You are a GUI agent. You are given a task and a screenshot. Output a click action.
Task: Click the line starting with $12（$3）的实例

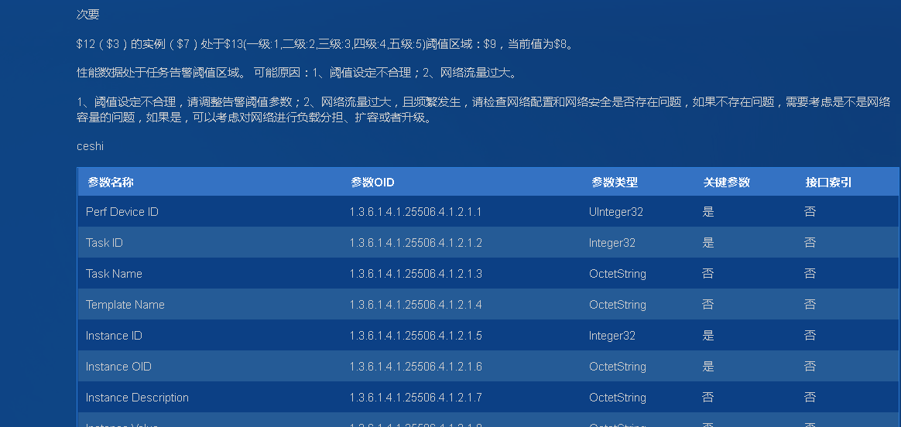pos(325,44)
